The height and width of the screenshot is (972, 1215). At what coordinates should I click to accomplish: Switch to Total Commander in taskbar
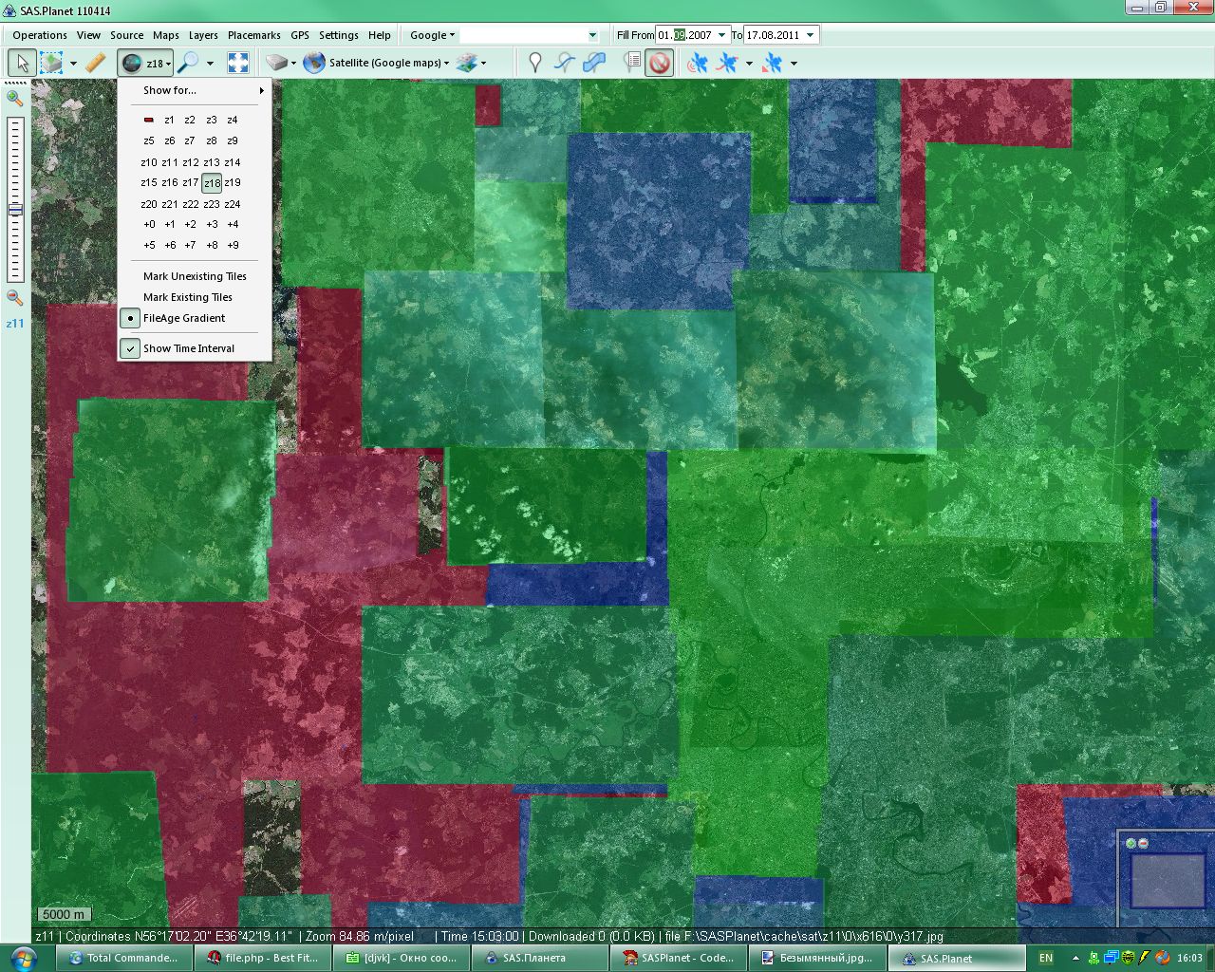(x=123, y=958)
